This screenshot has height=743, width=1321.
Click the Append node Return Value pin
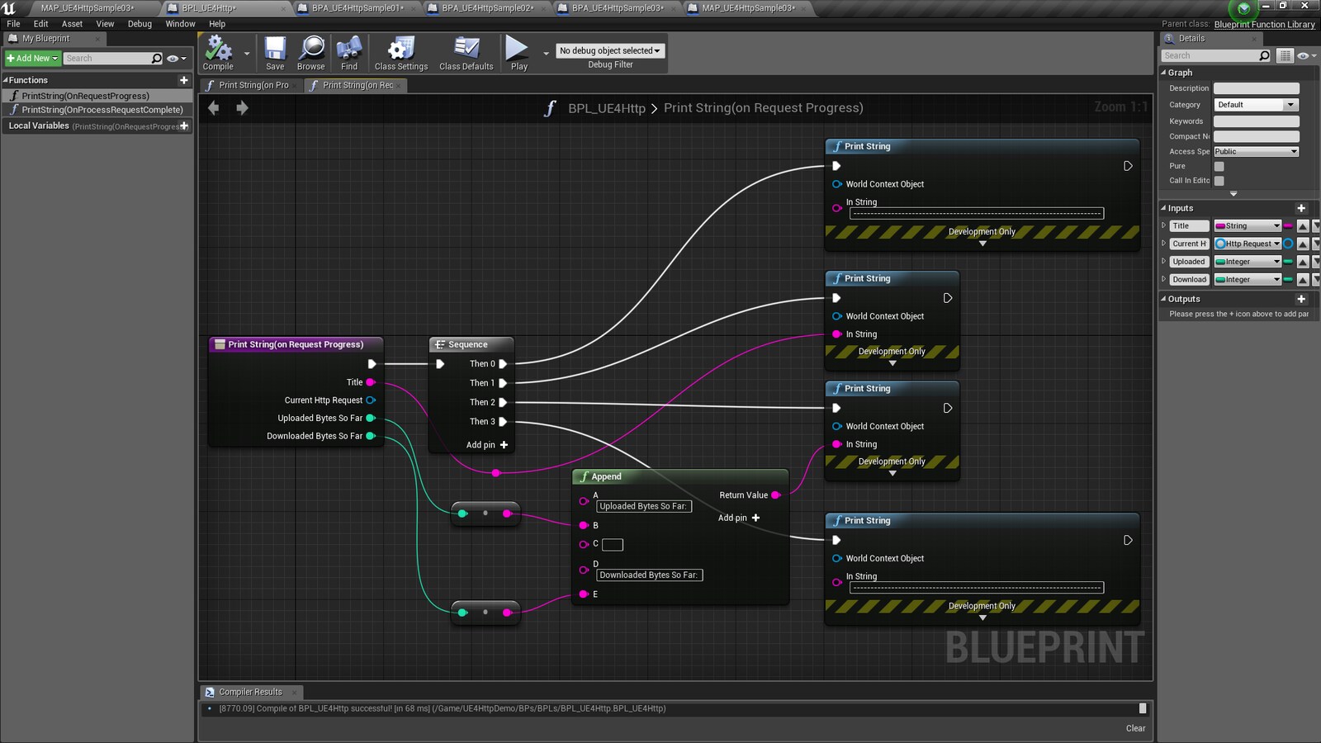point(775,495)
